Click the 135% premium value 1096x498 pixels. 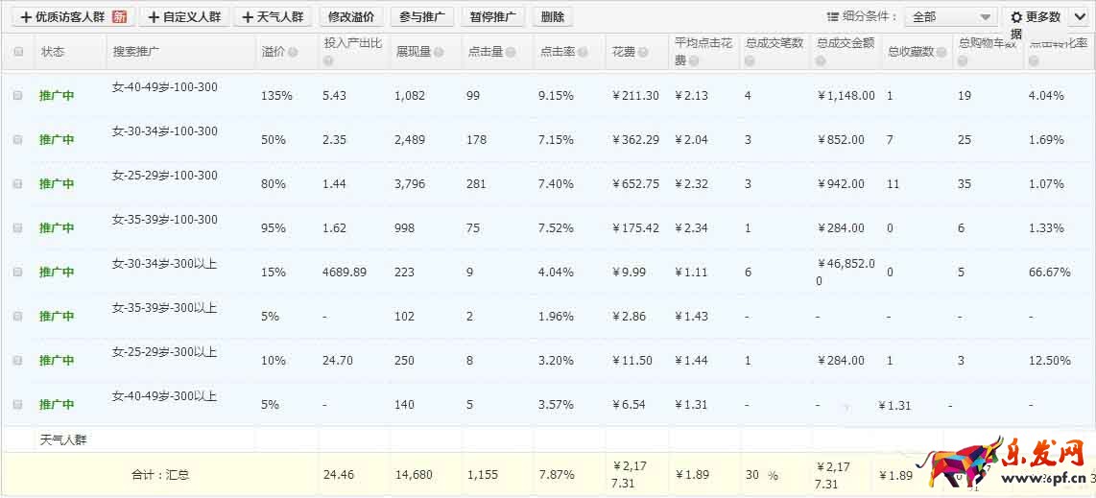(276, 96)
